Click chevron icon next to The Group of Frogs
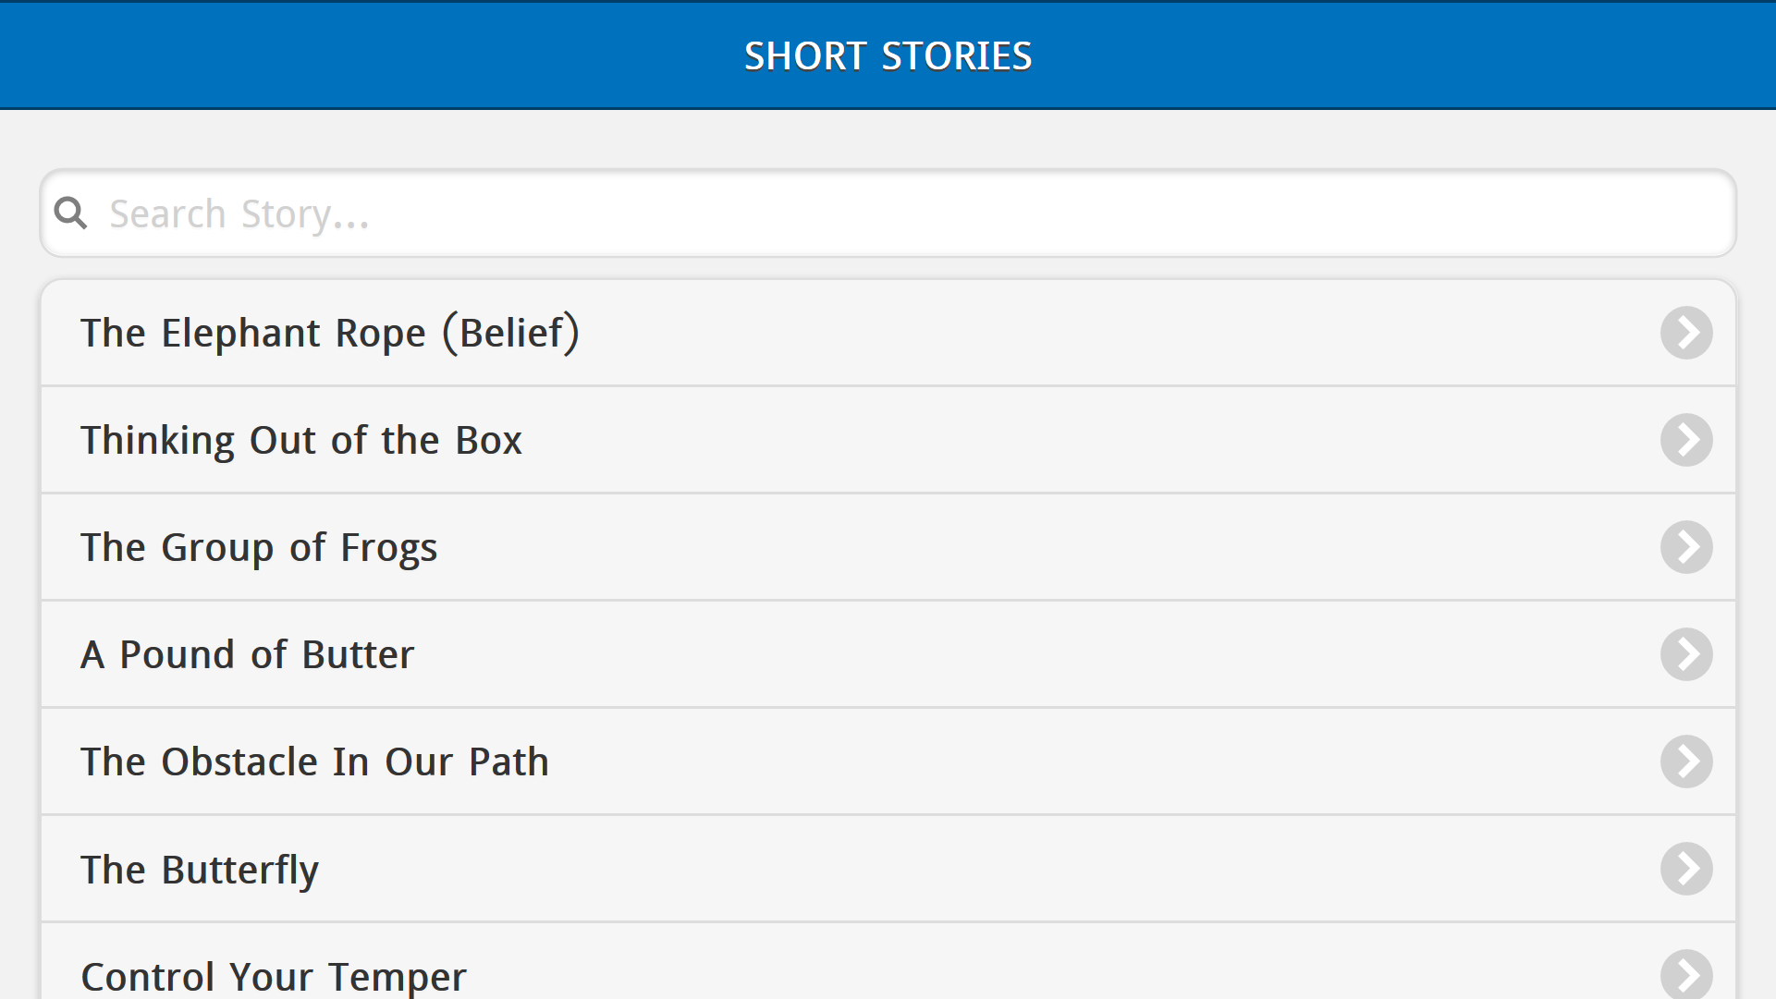 pos(1685,547)
